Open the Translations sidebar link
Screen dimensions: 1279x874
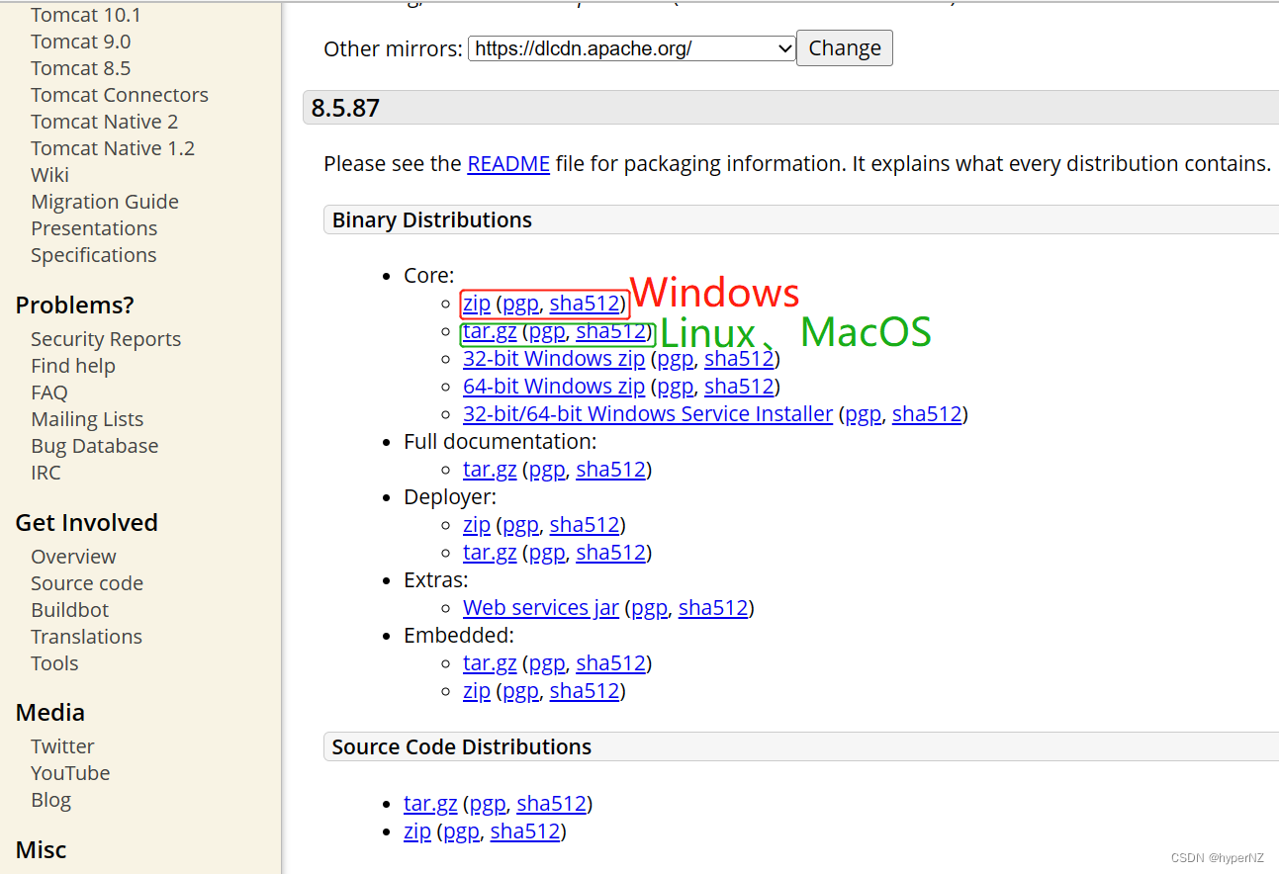(x=87, y=637)
